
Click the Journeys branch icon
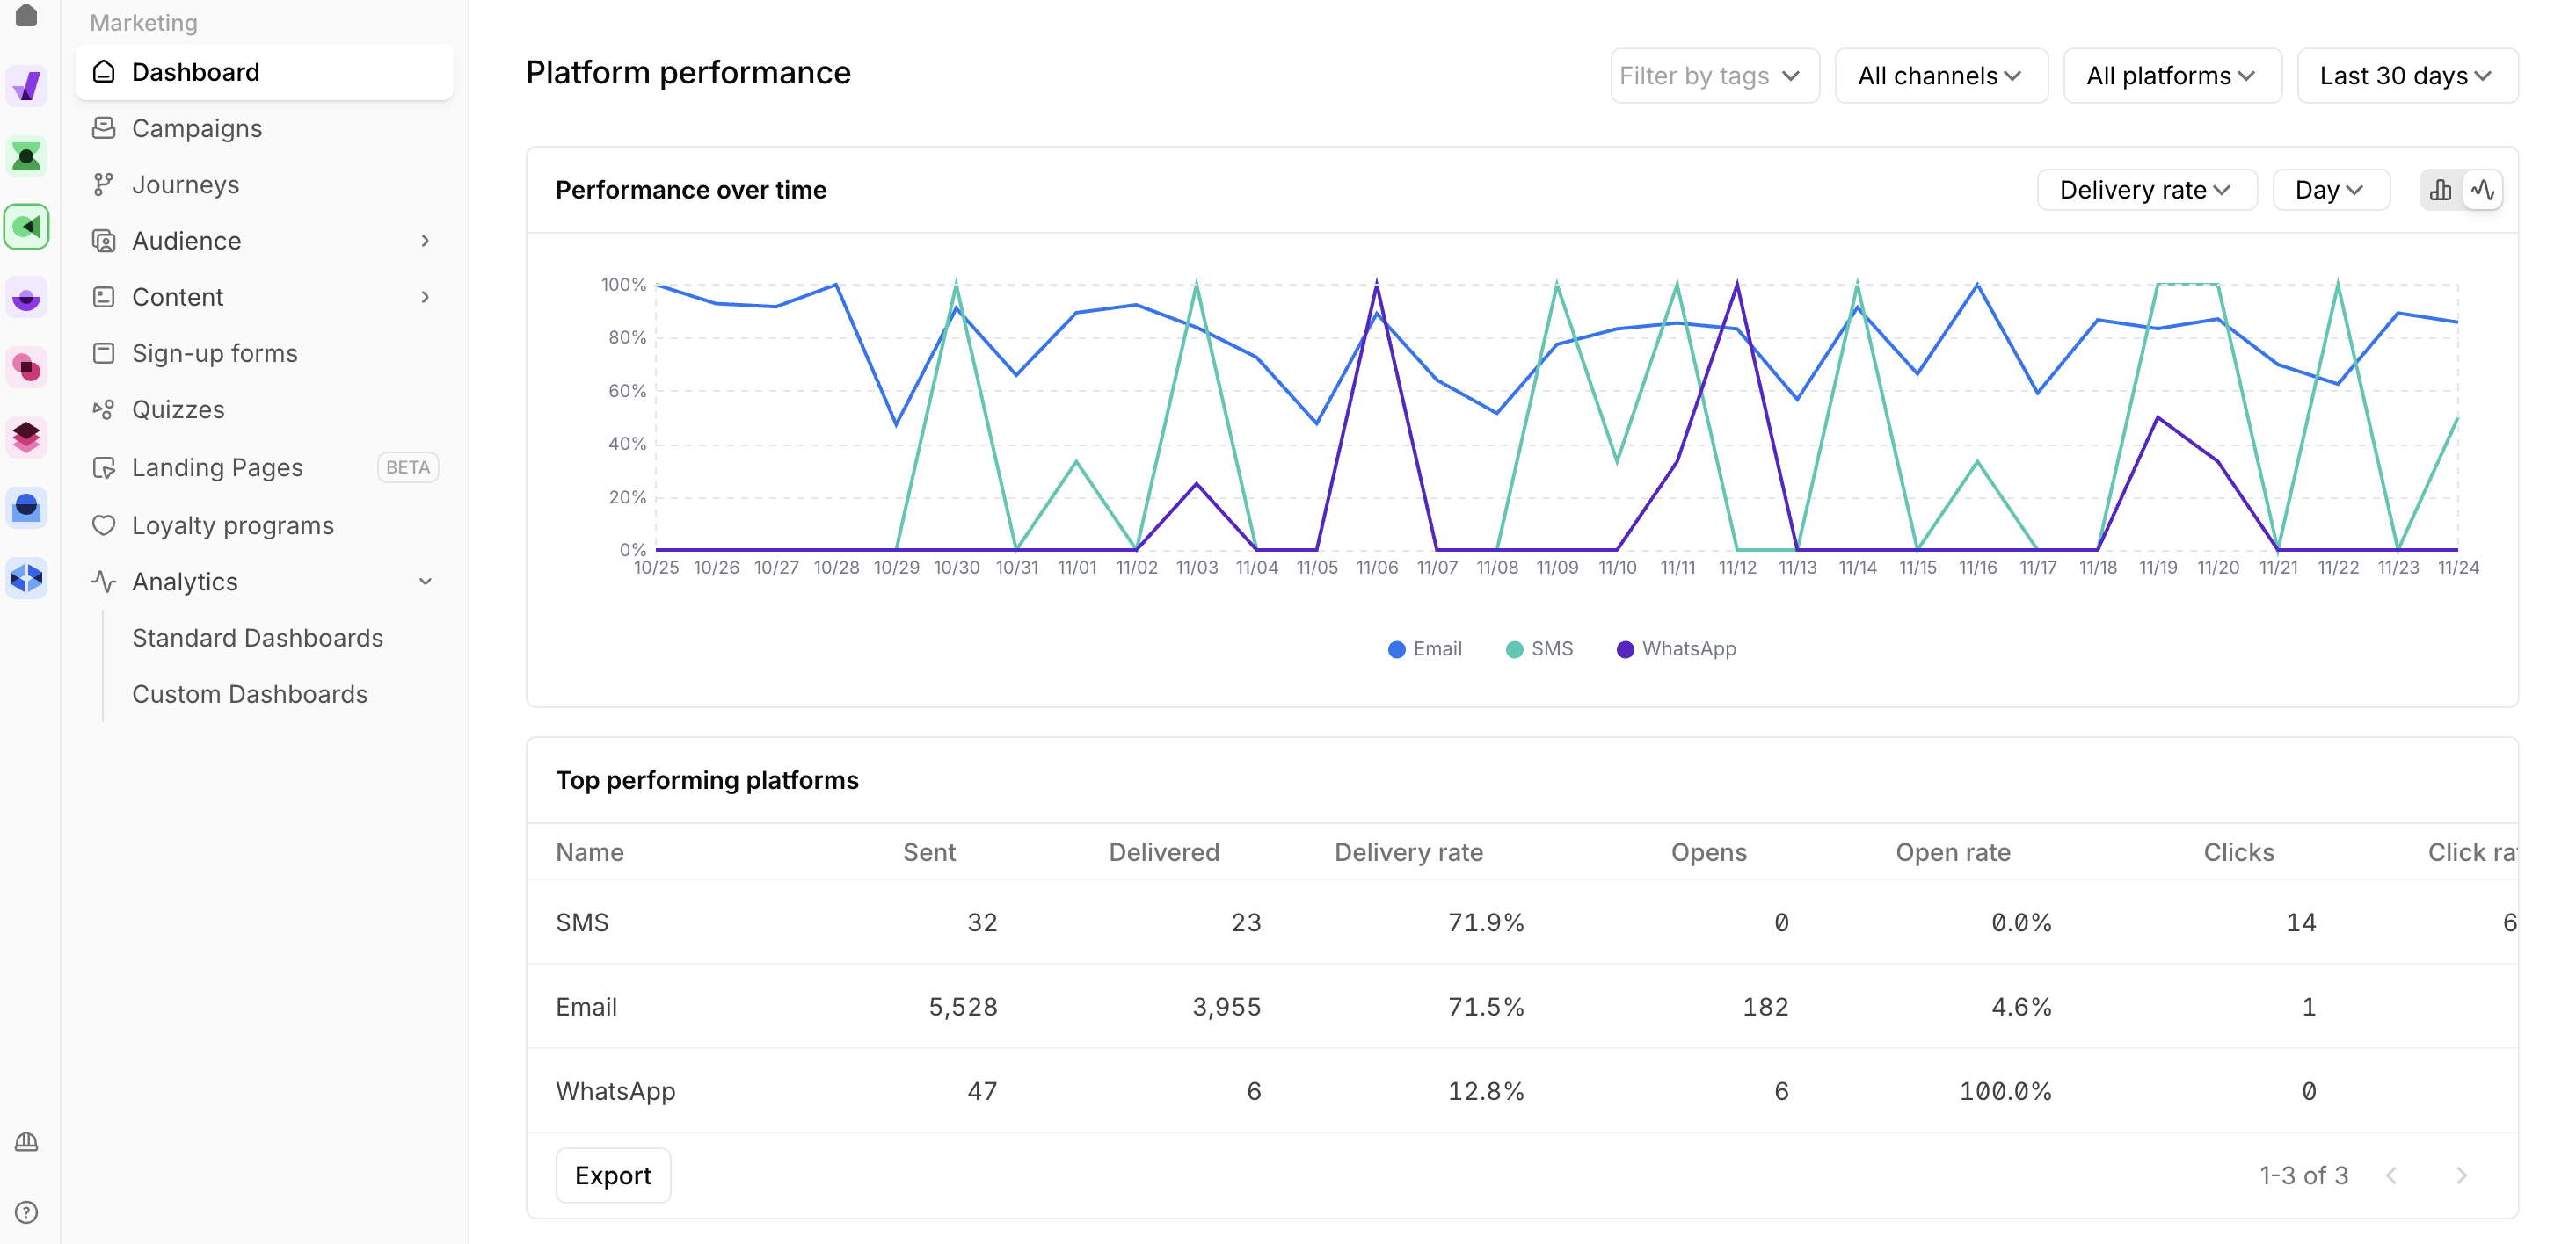pyautogui.click(x=104, y=184)
